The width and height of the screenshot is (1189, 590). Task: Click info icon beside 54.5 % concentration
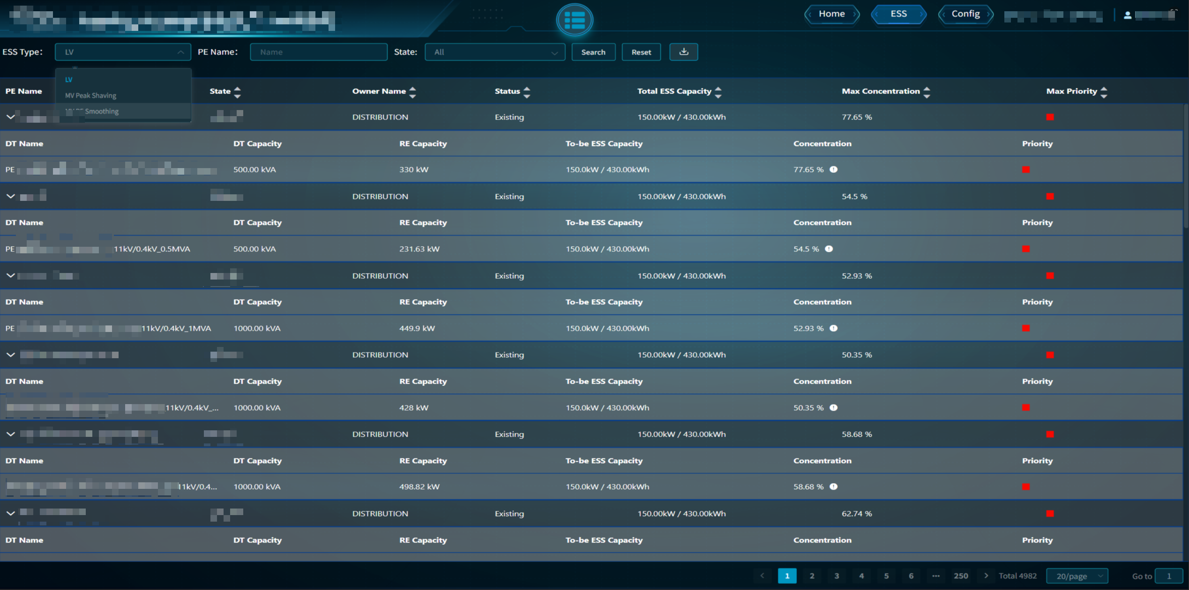coord(829,249)
